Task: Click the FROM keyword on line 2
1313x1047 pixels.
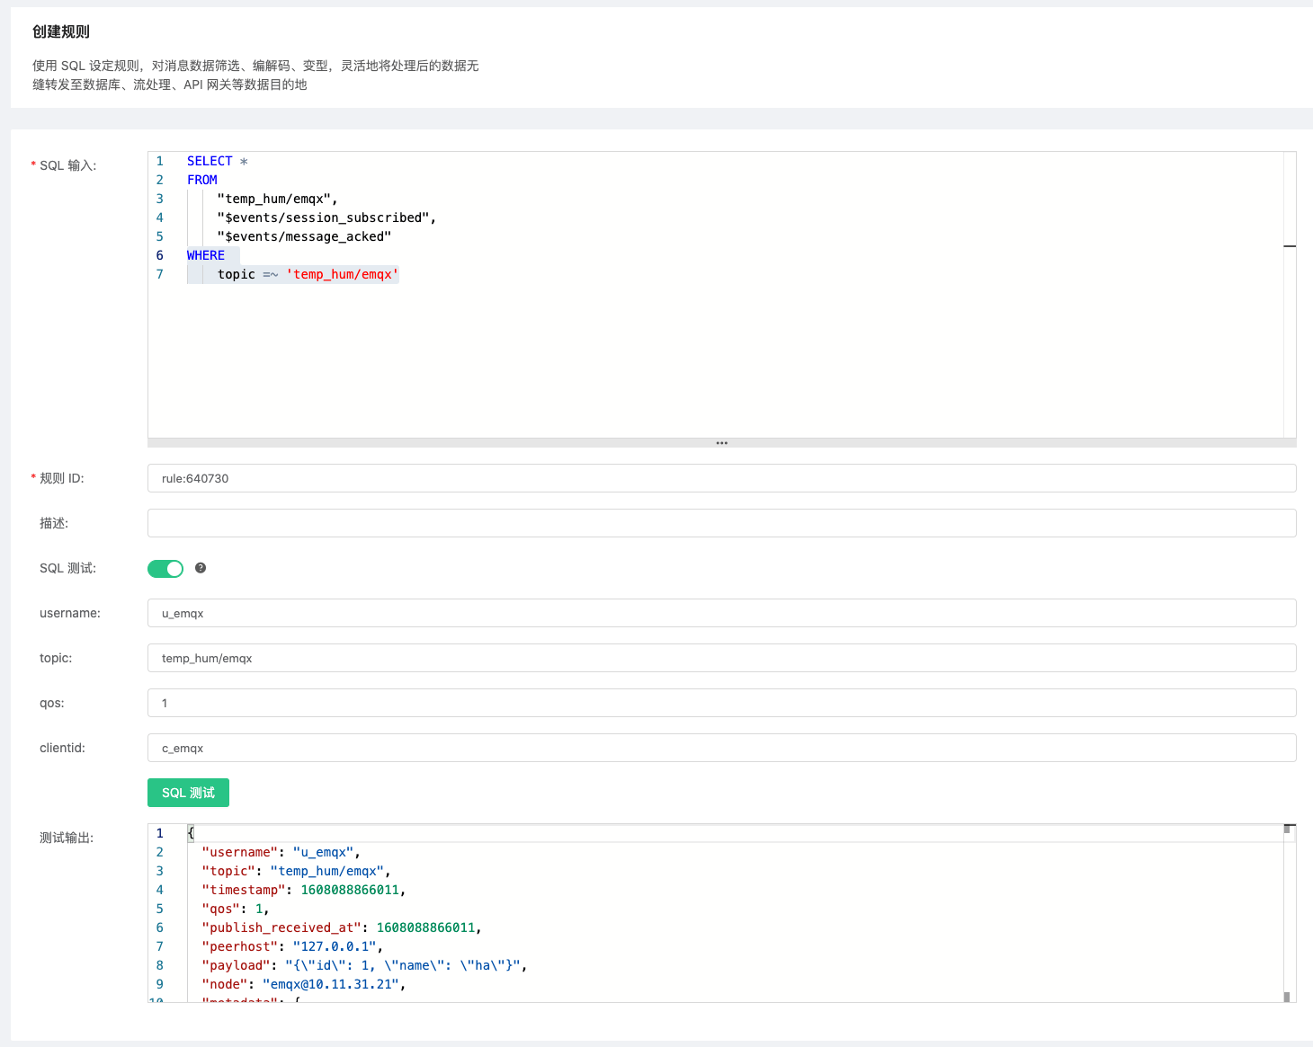Action: [202, 180]
